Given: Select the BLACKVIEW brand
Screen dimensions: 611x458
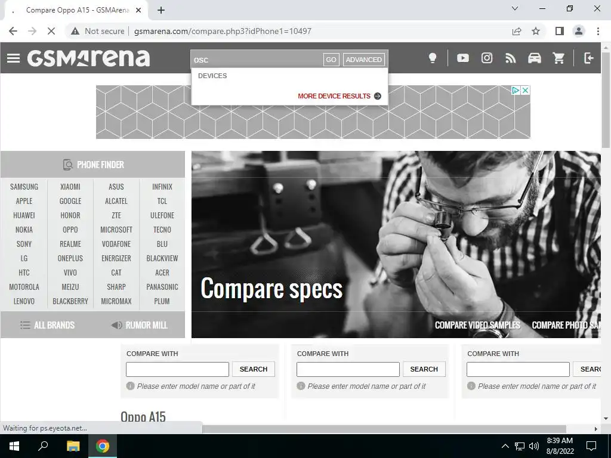Looking at the screenshot, I should 162,258.
